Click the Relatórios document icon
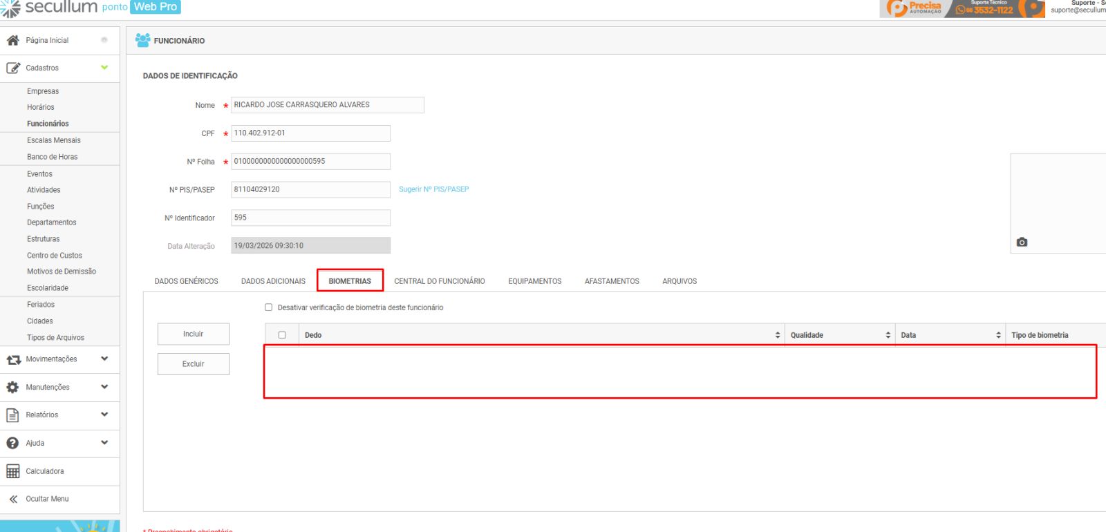The width and height of the screenshot is (1106, 532). coord(12,415)
